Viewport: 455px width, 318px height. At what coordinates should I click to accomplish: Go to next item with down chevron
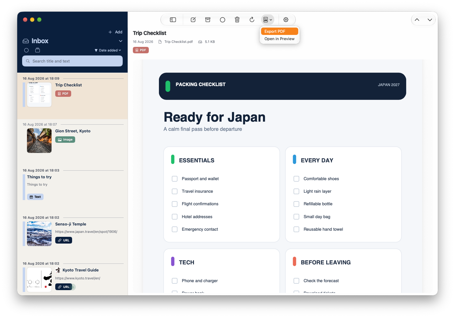click(430, 20)
